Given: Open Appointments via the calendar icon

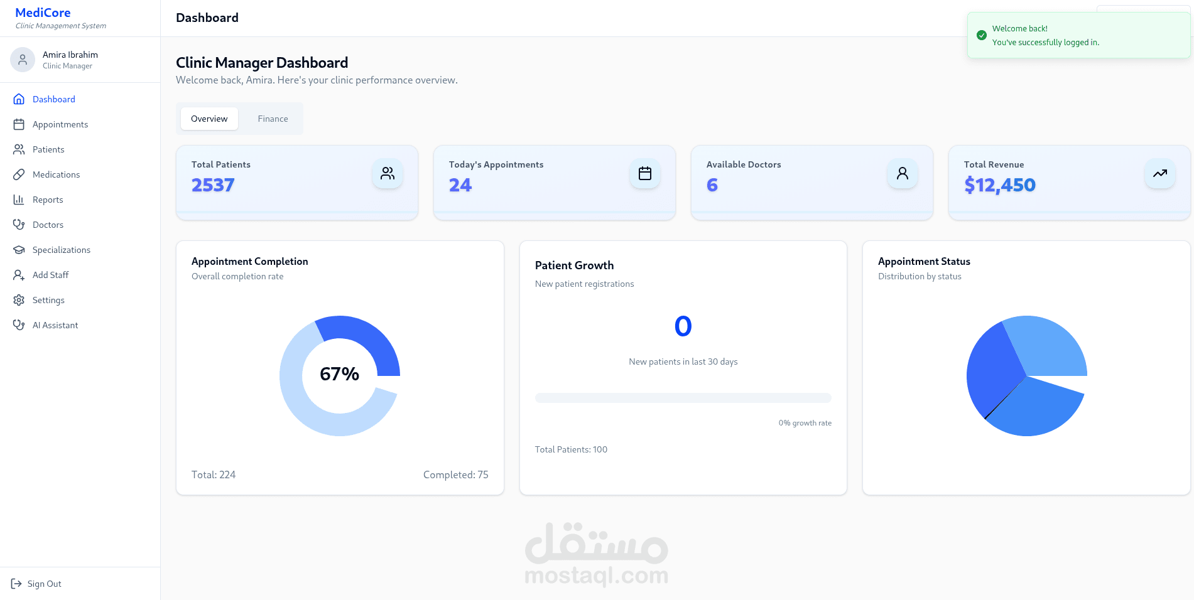Looking at the screenshot, I should 19,124.
